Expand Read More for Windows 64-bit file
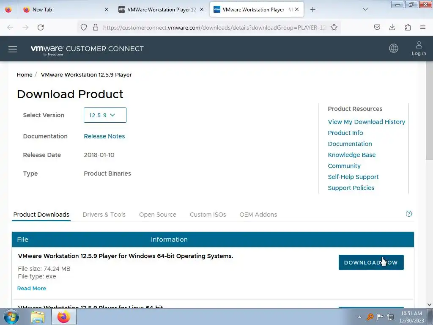 (31, 289)
